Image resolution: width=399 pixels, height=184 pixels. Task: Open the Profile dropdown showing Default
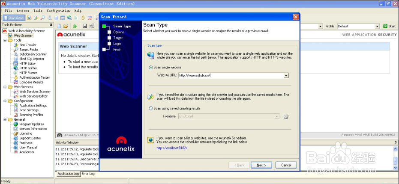coord(377,26)
